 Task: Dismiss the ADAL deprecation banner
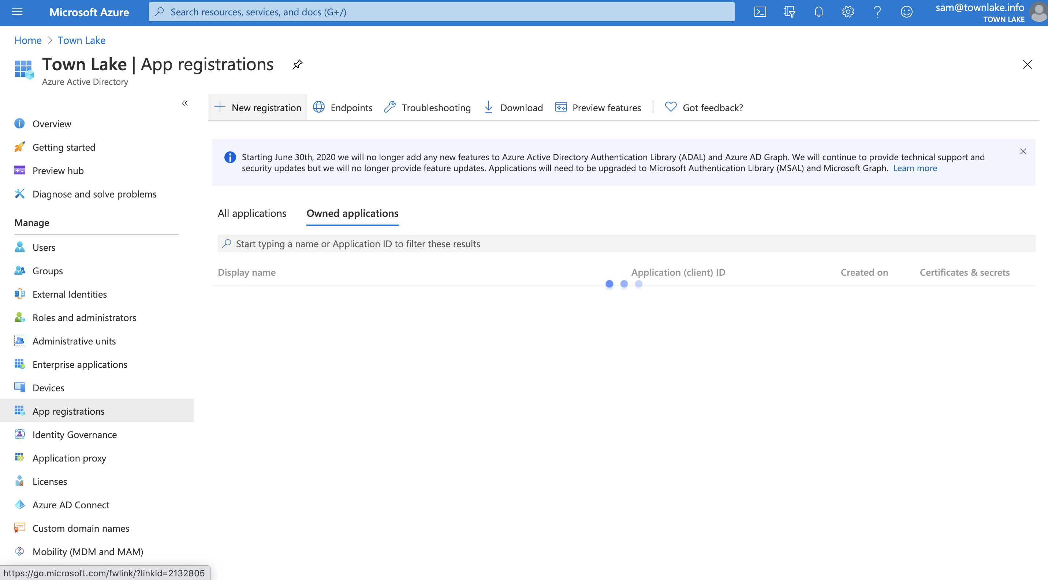(1023, 151)
